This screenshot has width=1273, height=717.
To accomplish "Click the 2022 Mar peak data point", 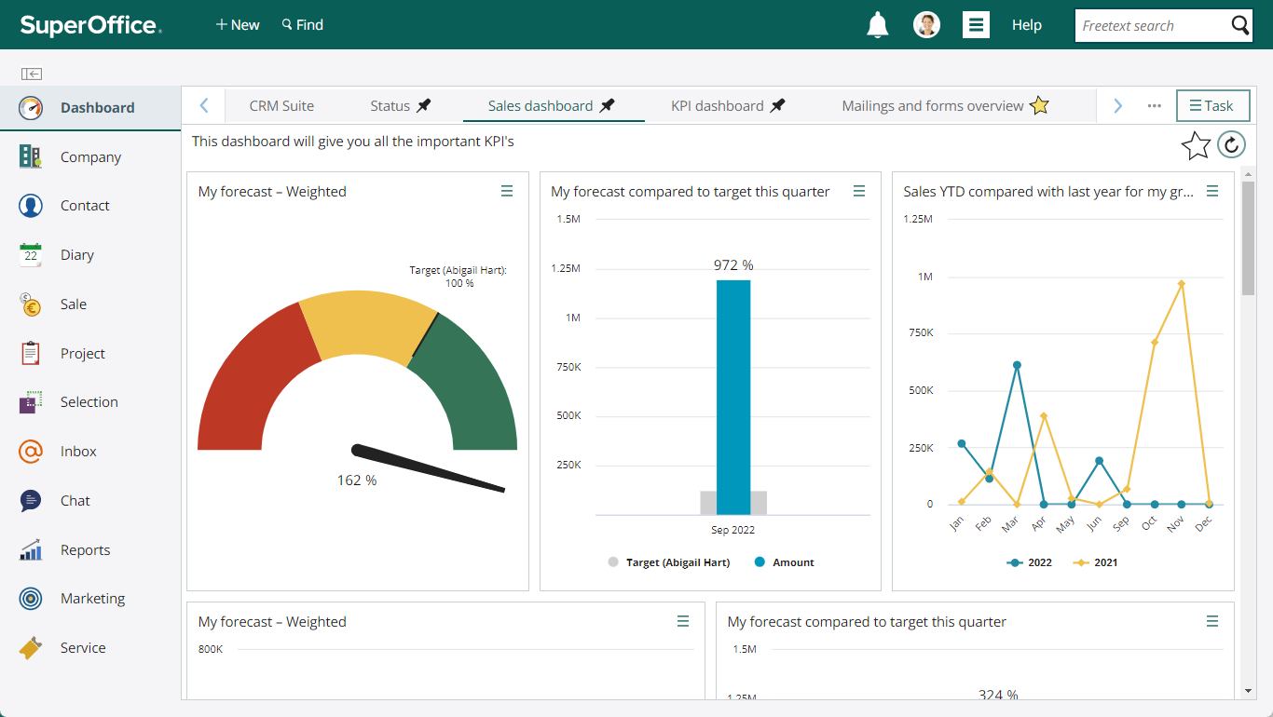I will click(1017, 366).
